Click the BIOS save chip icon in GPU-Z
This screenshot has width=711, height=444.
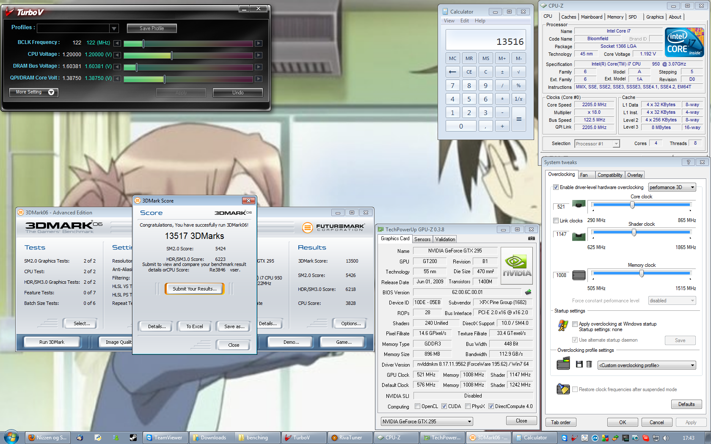[x=528, y=292]
